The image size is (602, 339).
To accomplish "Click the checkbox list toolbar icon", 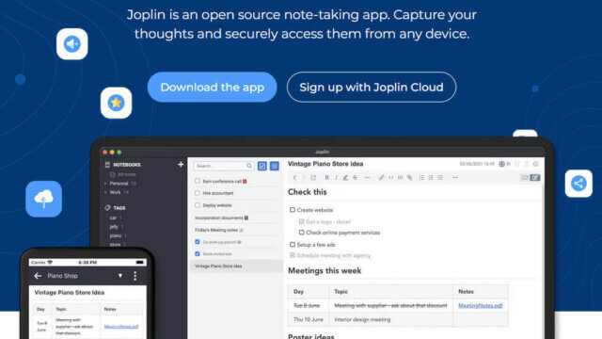I will [x=440, y=178].
